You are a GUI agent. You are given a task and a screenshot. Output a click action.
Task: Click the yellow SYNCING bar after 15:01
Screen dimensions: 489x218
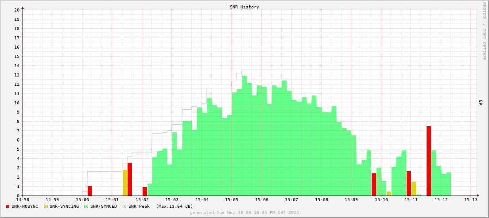pos(125,183)
